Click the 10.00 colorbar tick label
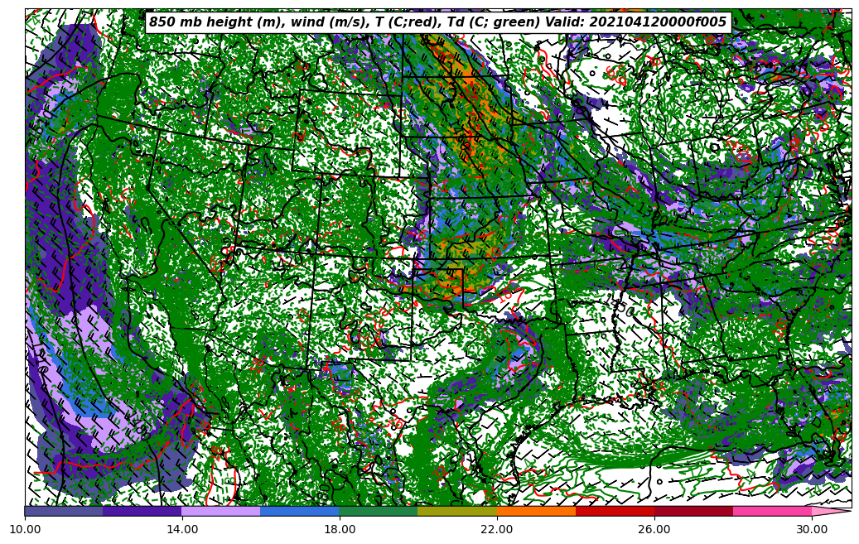859x544 pixels. click(x=25, y=529)
